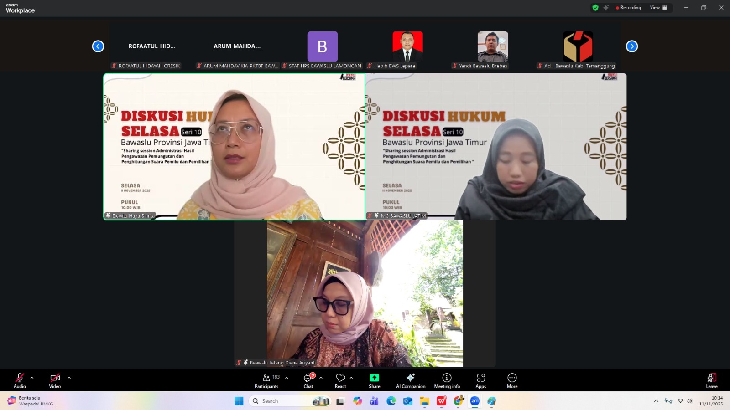This screenshot has height=410, width=730.
Task: Unmute the microphone via Audio button
Action: coord(20,380)
